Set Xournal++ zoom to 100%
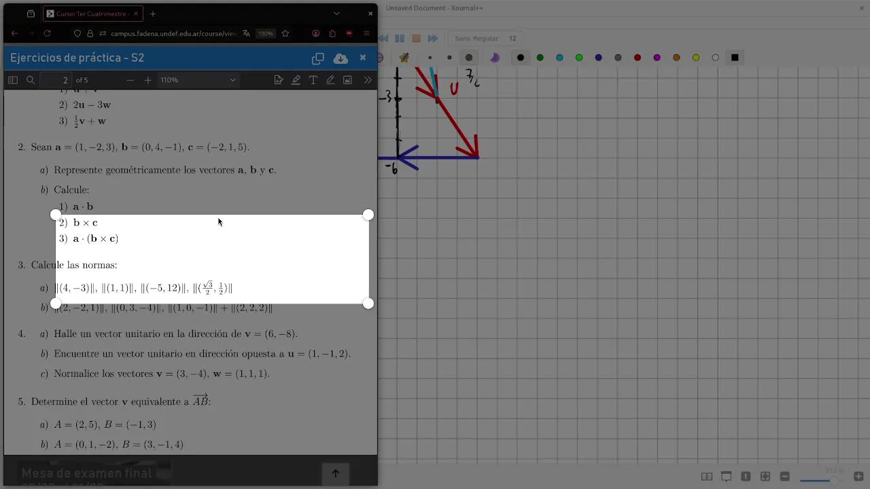The width and height of the screenshot is (870, 489). tap(746, 477)
